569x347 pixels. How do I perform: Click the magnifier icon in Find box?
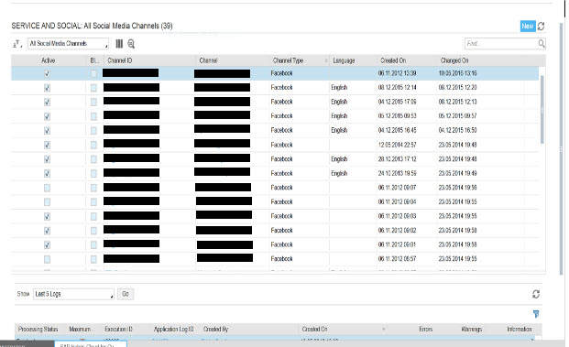tap(542, 44)
